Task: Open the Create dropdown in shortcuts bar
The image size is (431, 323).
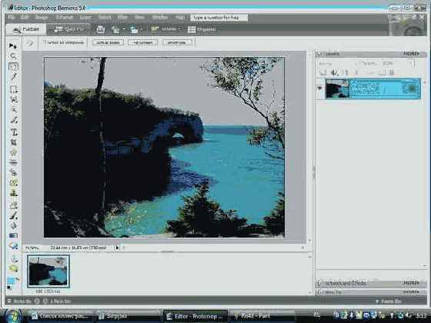Action: point(166,29)
